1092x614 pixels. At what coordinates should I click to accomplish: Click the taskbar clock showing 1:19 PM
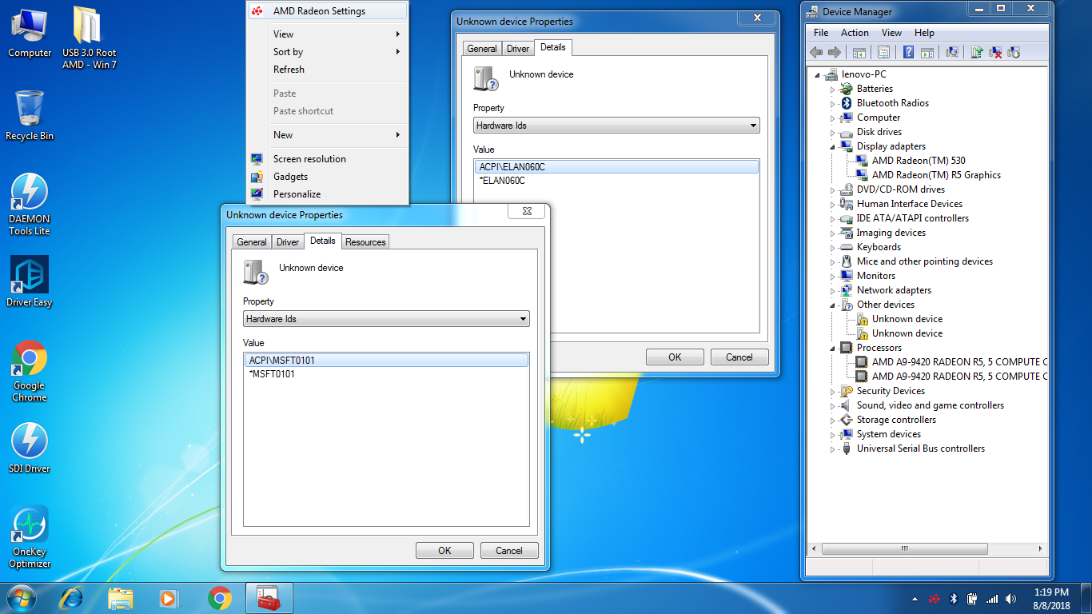(1050, 592)
